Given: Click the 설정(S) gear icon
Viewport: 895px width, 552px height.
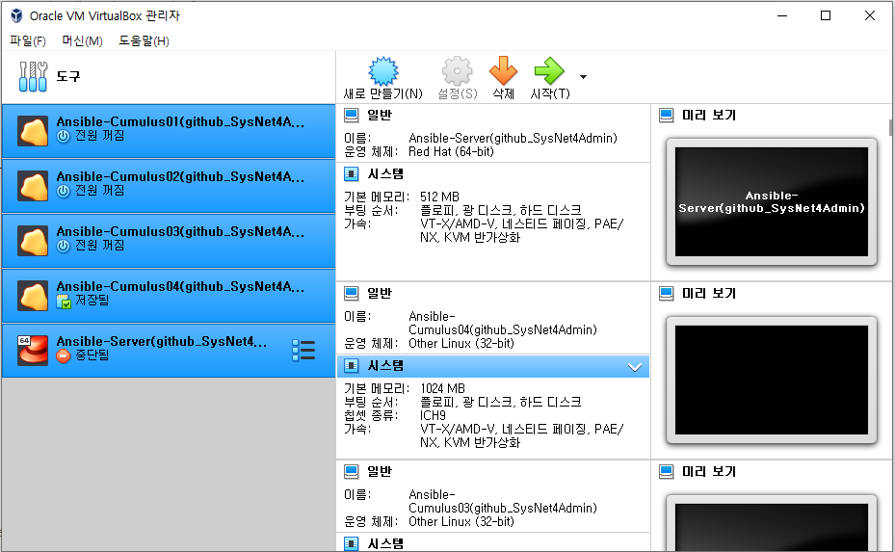Looking at the screenshot, I should pos(458,70).
